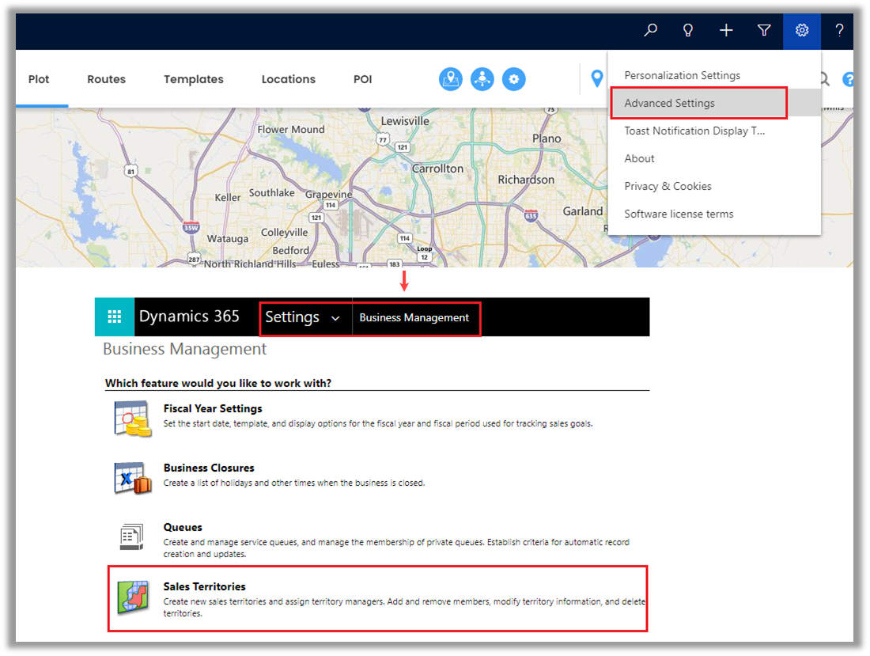Click the question mark help icon
This screenshot has height=656, width=870.
tap(839, 31)
